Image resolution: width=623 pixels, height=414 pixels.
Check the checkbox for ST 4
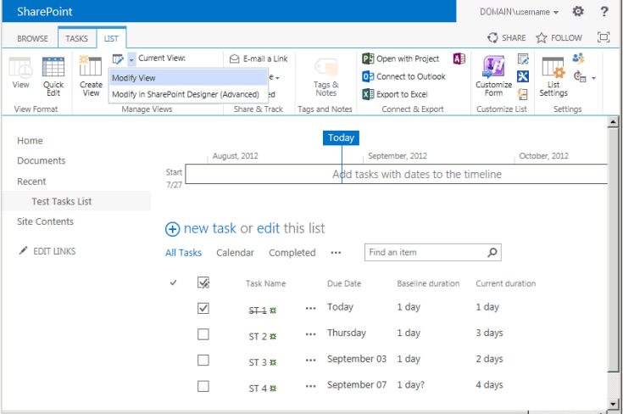click(x=203, y=386)
